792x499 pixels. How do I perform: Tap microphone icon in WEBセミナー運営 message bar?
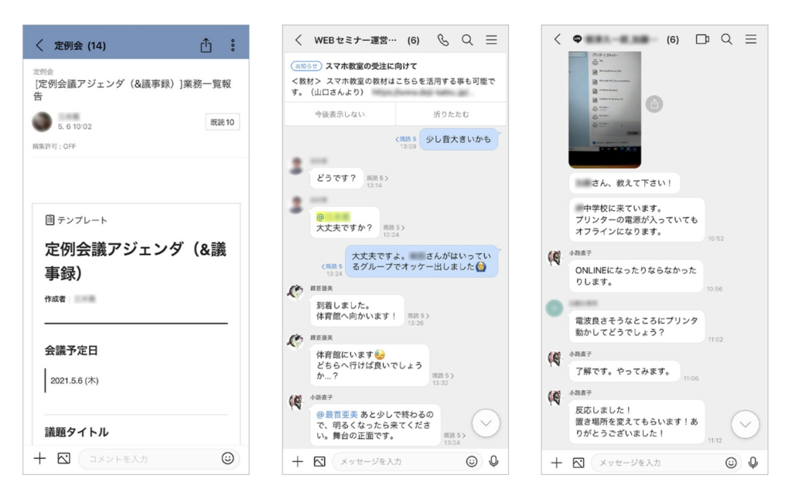coord(493,461)
